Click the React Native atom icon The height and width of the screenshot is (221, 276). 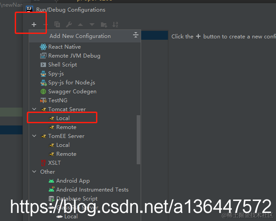coord(43,47)
